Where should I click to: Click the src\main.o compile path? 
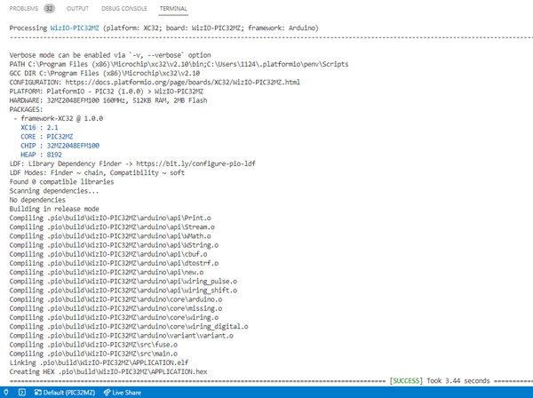pyautogui.click(x=112, y=354)
